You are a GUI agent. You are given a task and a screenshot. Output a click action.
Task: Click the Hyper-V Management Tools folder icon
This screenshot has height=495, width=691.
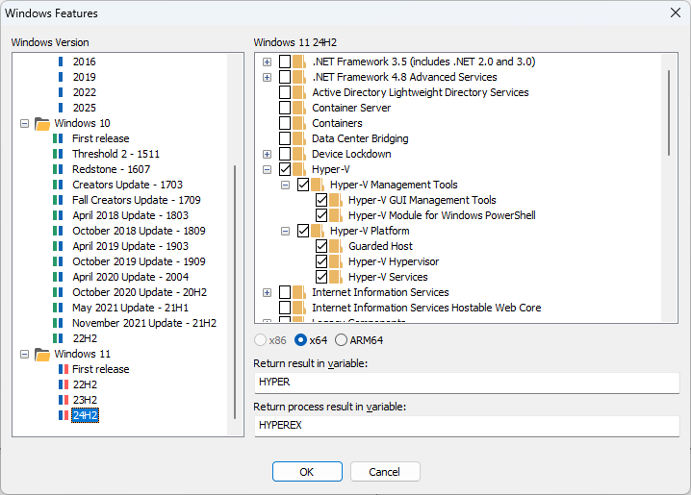[x=318, y=185]
